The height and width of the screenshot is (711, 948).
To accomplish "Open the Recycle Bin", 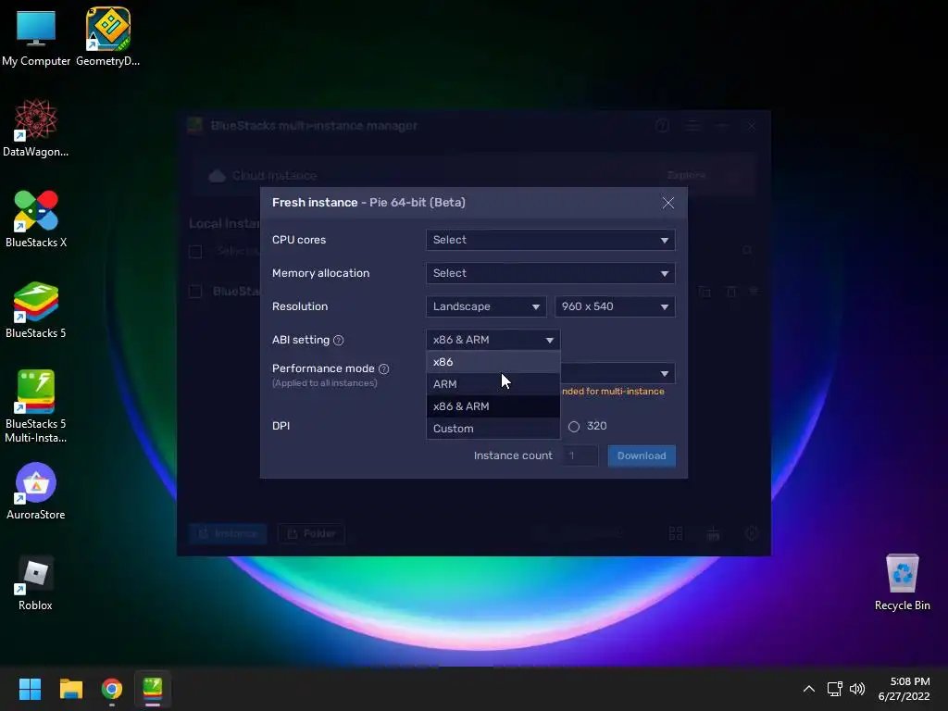I will [x=902, y=582].
